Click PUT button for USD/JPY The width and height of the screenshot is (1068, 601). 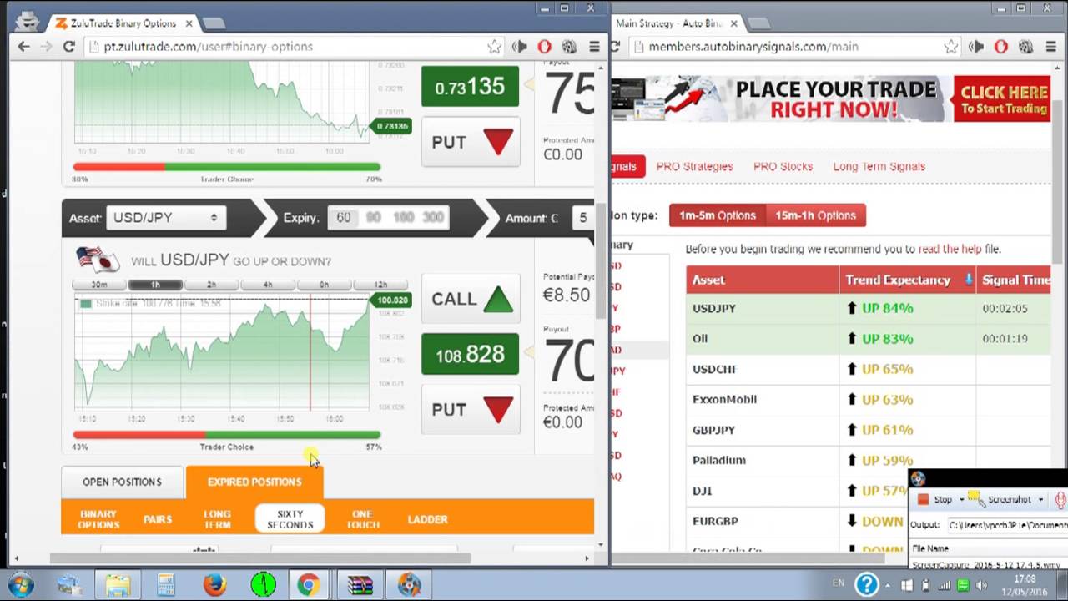point(471,410)
